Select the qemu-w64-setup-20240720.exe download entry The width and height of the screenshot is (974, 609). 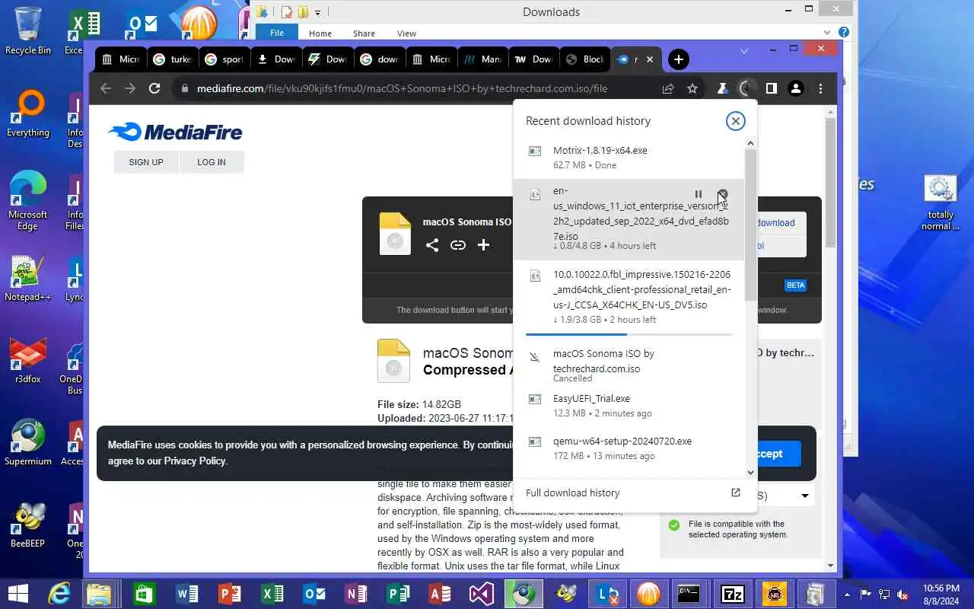tap(629, 448)
